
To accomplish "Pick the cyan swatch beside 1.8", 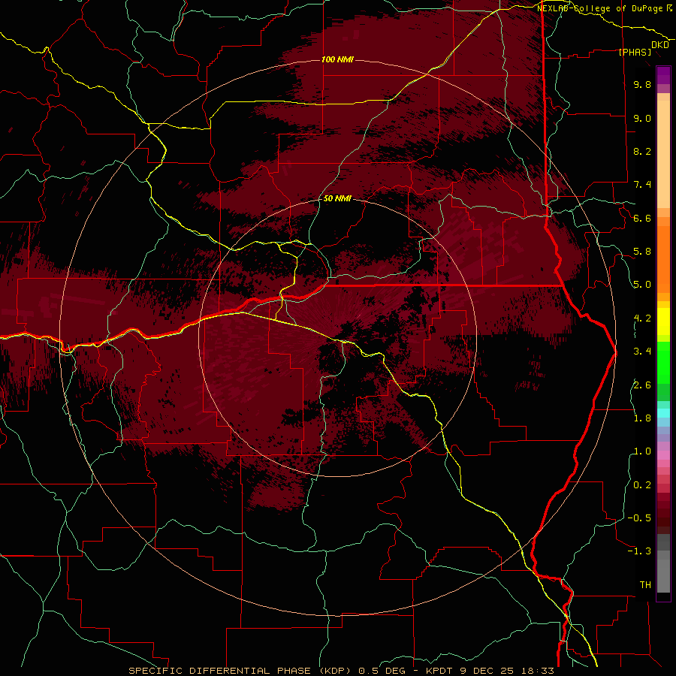I will pyautogui.click(x=663, y=413).
